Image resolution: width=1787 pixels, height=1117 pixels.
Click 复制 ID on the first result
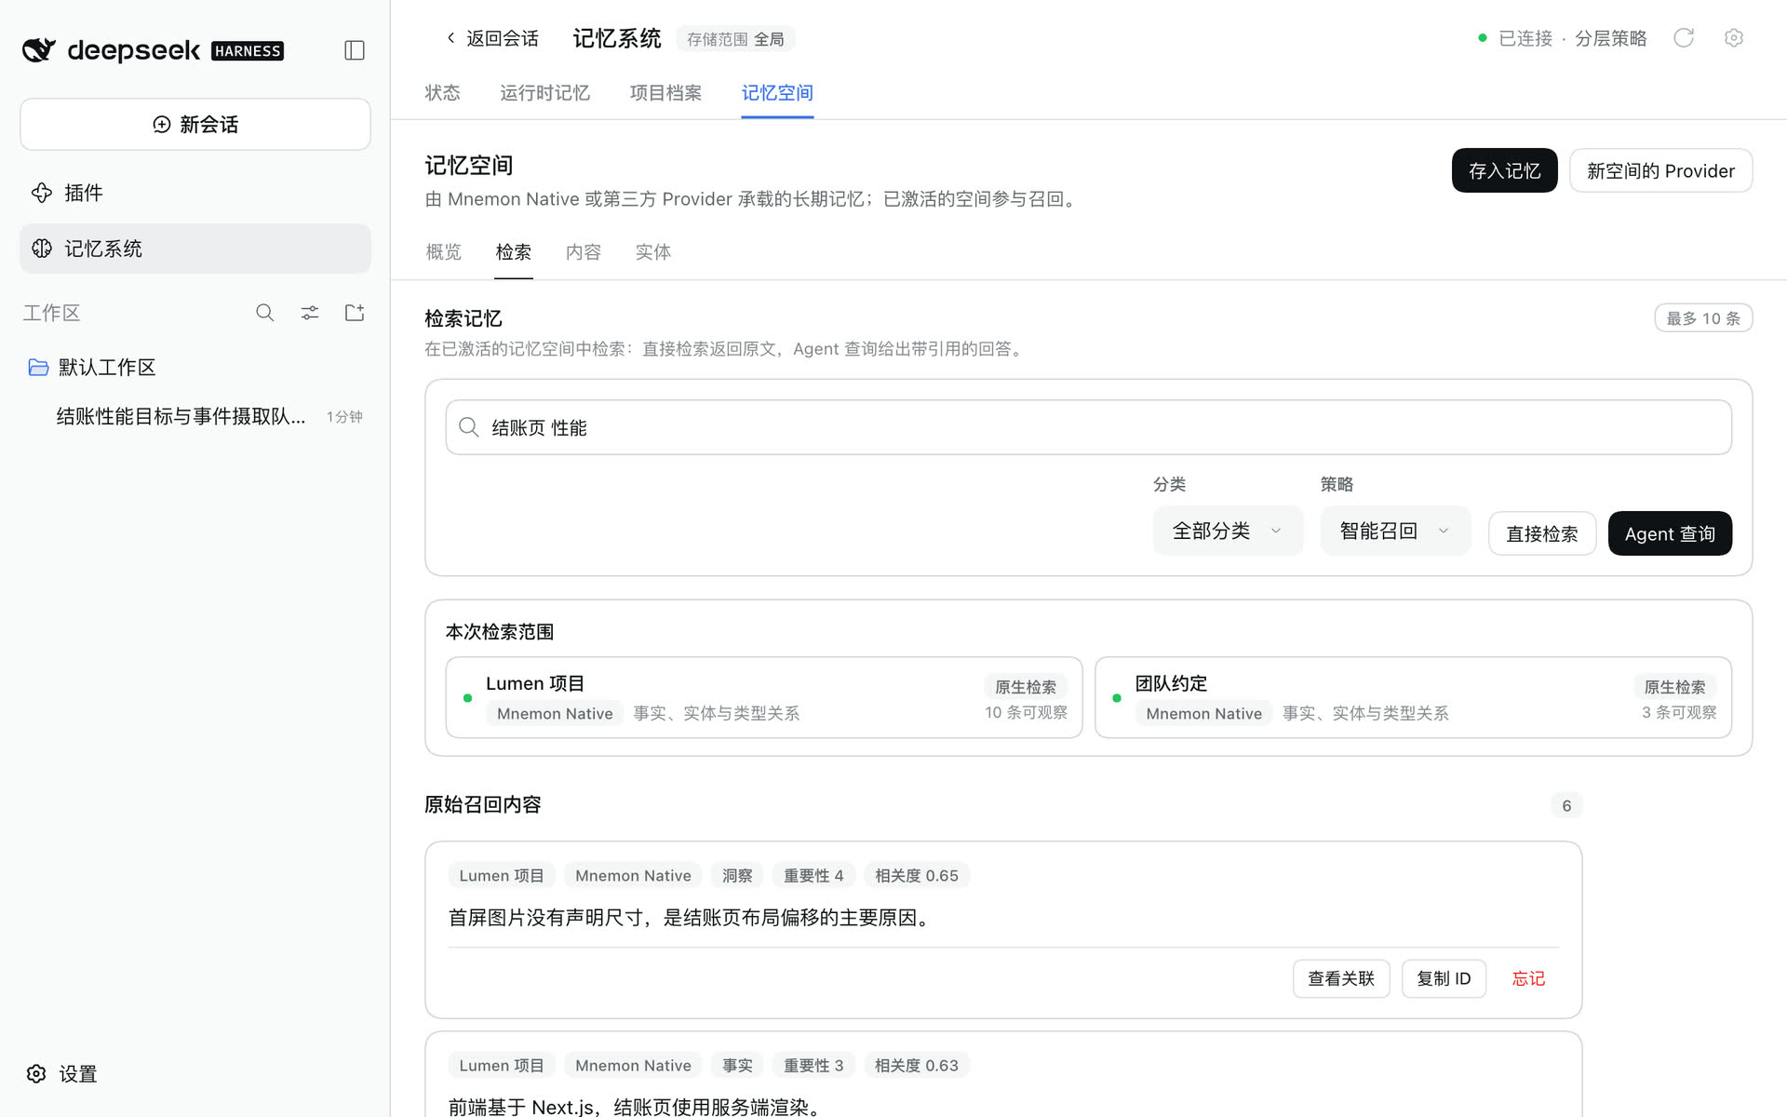click(x=1444, y=979)
